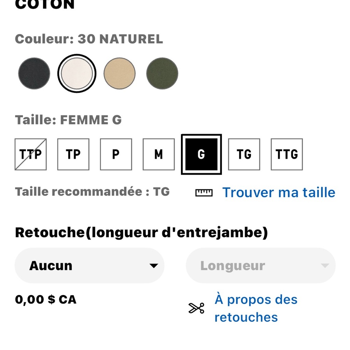Viewport: 350px width, 350px height.
Task: Pick the olive green color swatch
Action: pos(162,73)
